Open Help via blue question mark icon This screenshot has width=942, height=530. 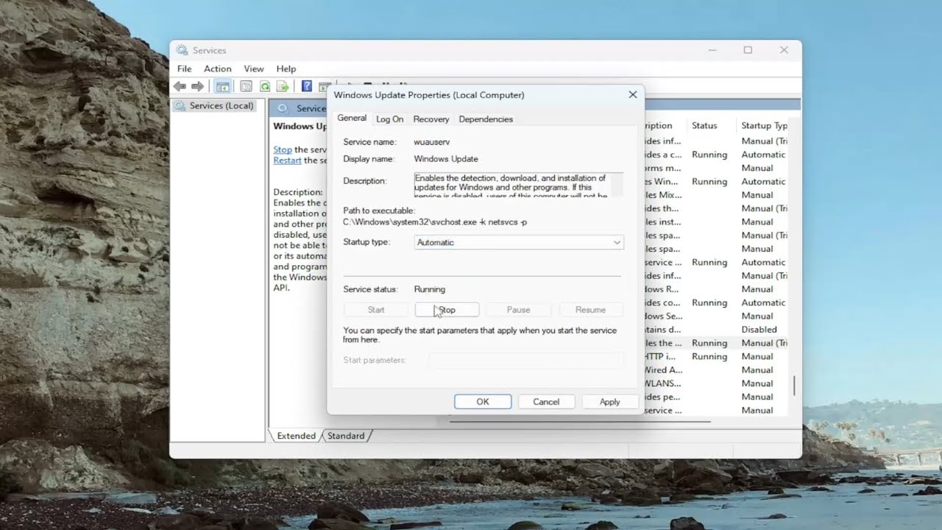click(x=307, y=87)
